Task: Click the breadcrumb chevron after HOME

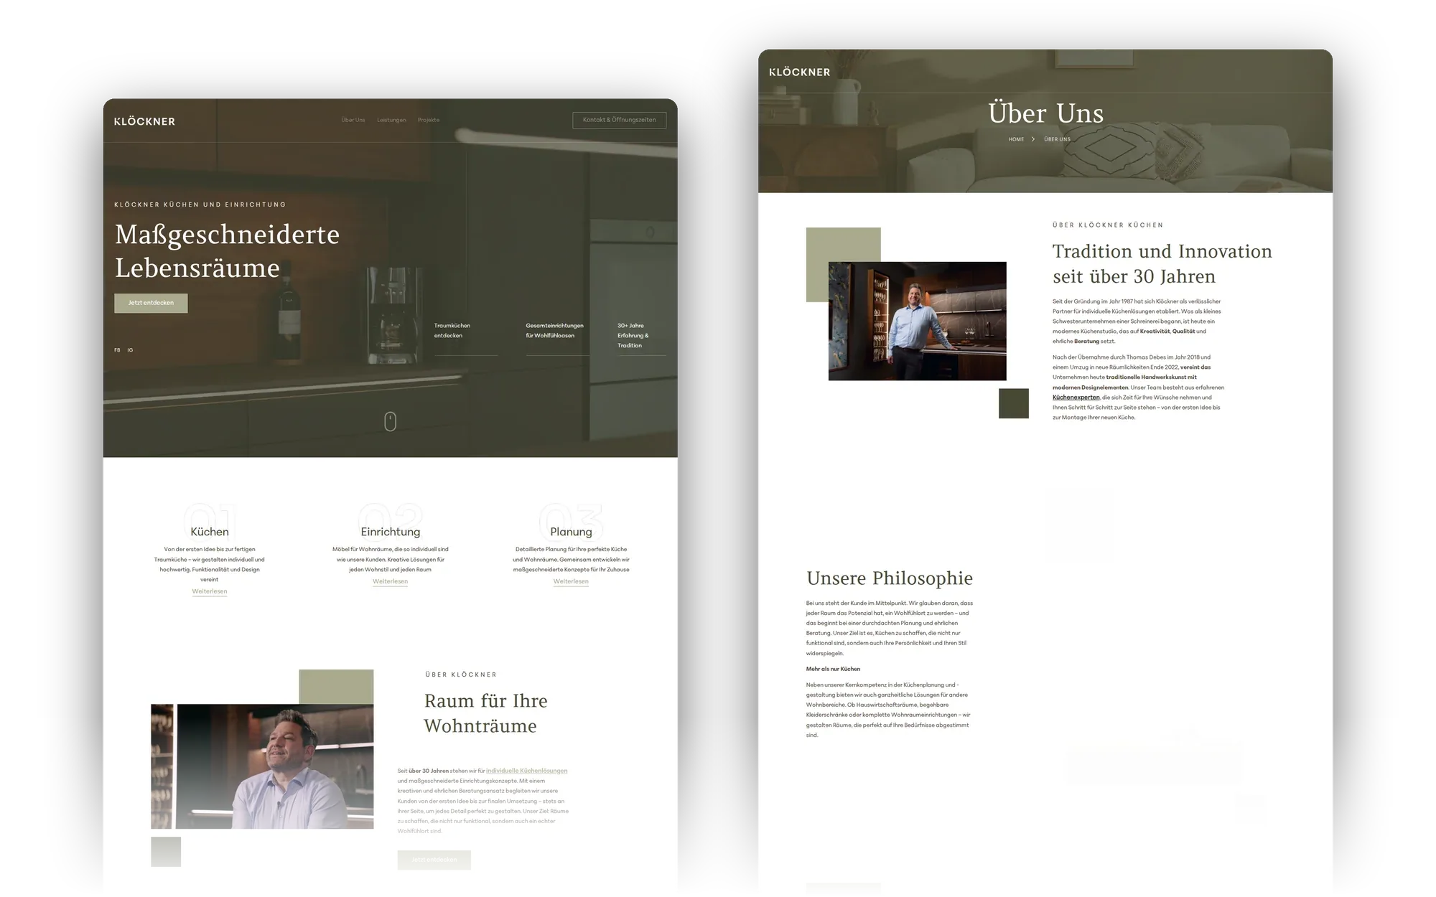Action: click(1033, 139)
